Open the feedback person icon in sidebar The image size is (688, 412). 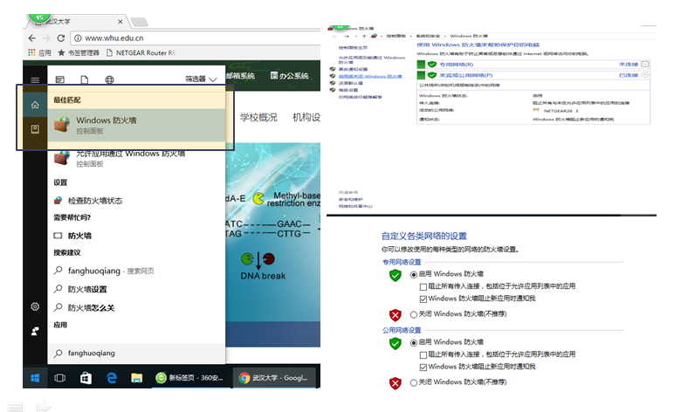point(35,332)
